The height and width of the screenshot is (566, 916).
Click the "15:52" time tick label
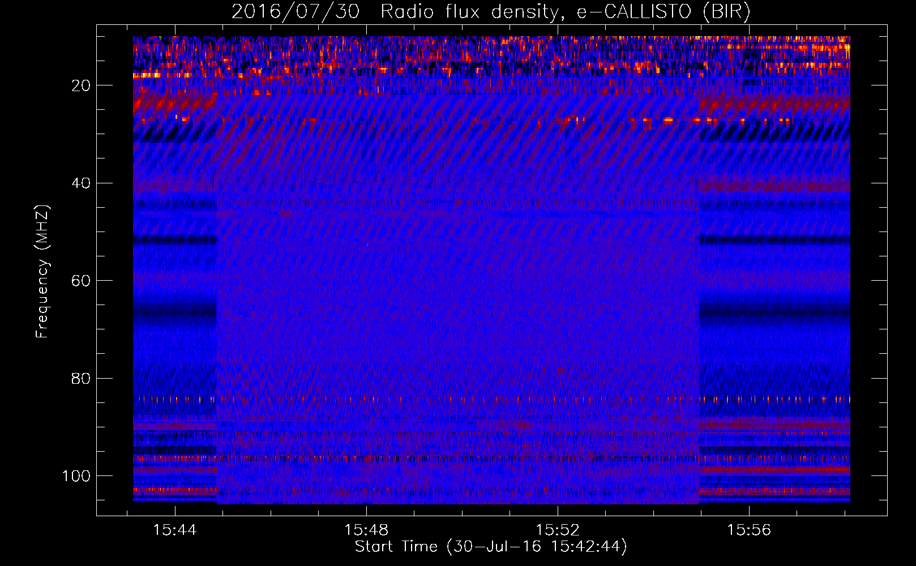pos(558,530)
